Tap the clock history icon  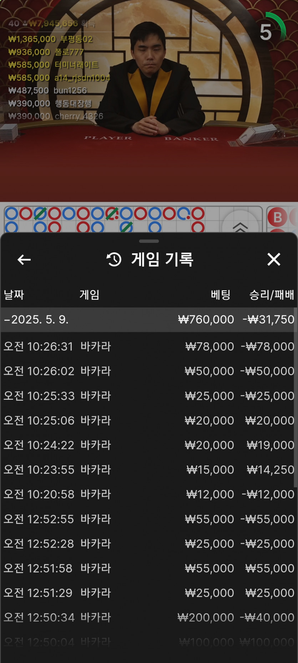click(114, 259)
